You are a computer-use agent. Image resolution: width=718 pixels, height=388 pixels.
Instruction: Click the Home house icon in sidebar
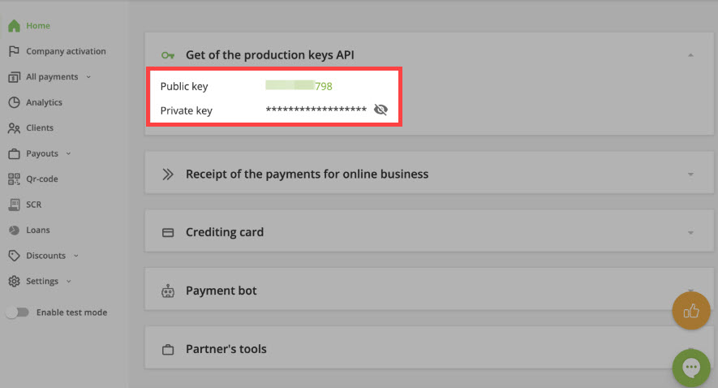[13, 26]
